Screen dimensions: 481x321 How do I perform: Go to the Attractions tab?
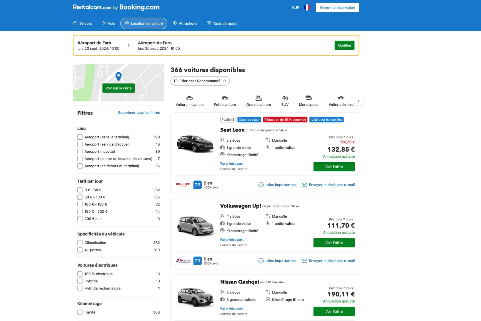[185, 23]
